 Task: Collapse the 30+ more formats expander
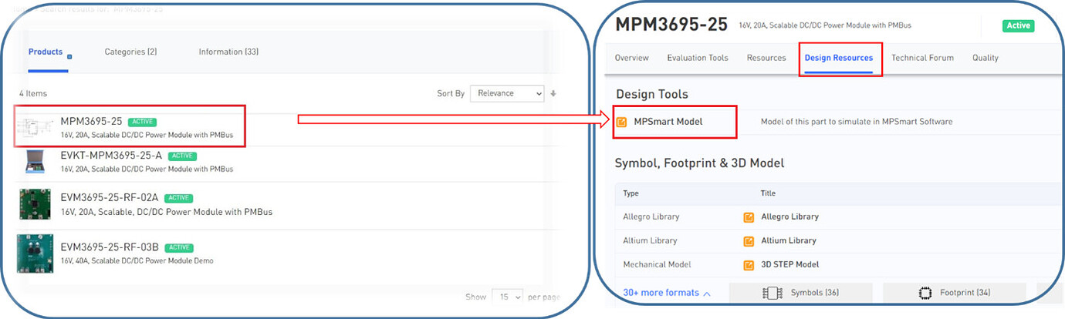(667, 293)
